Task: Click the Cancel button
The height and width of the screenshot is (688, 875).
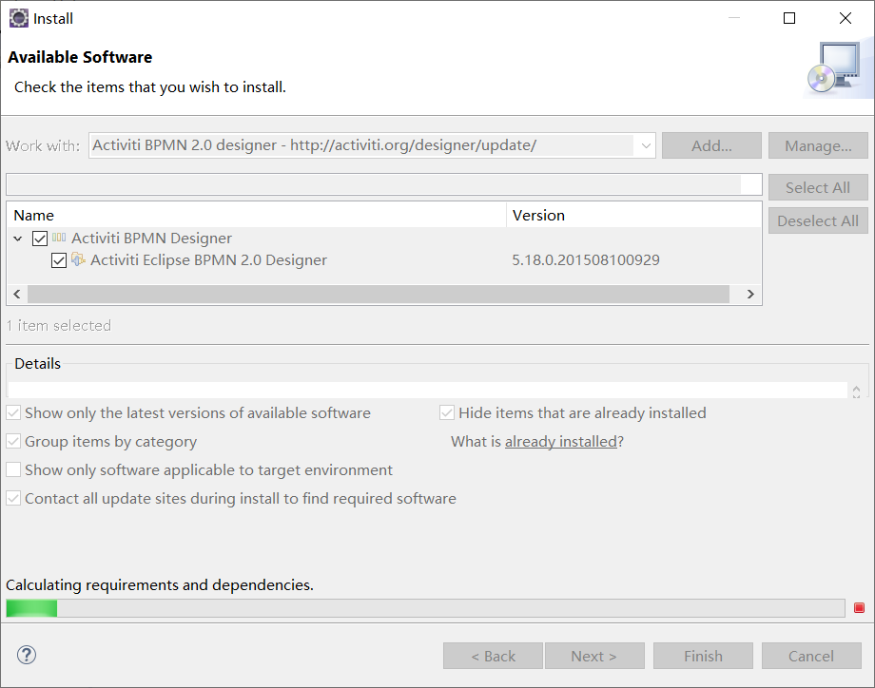Action: click(811, 656)
